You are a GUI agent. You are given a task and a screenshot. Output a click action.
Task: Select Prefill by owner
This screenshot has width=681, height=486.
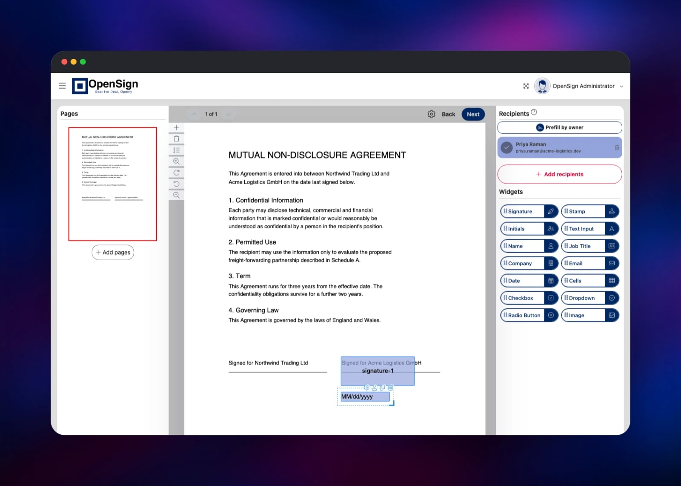(x=559, y=127)
